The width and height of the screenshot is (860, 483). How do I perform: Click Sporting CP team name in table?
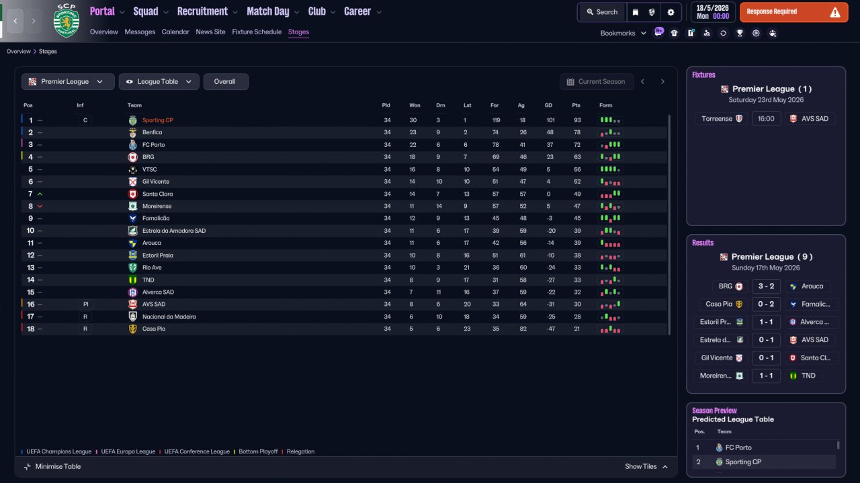158,121
